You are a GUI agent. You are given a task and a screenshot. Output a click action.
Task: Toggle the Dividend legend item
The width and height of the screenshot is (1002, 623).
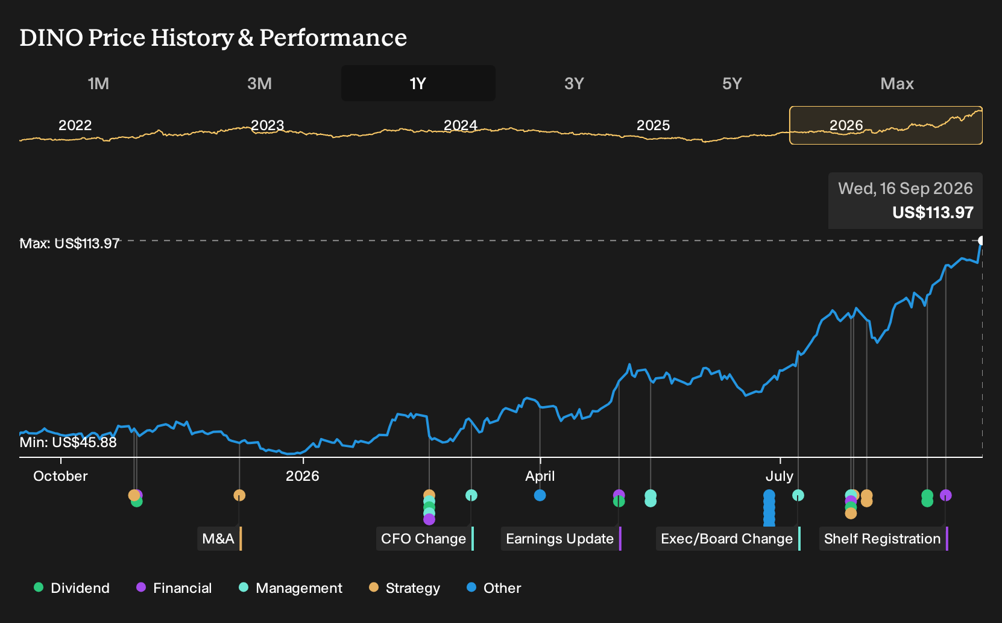tap(72, 588)
